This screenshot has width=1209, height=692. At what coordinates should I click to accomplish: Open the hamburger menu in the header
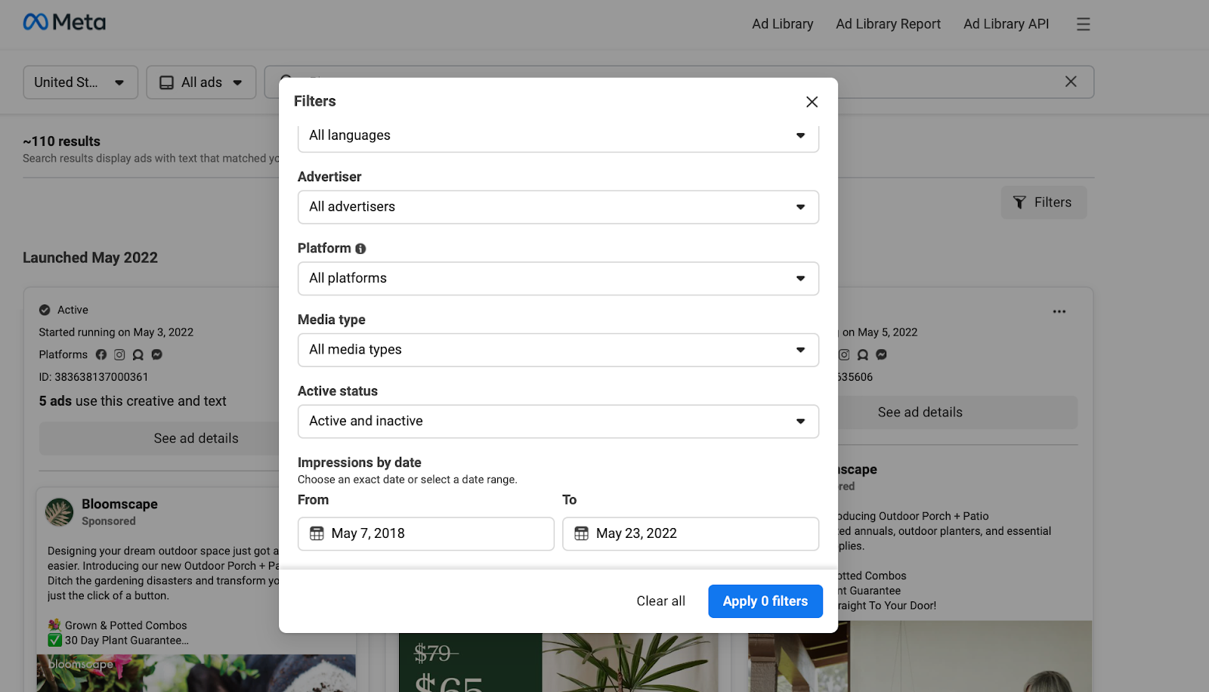click(1084, 23)
